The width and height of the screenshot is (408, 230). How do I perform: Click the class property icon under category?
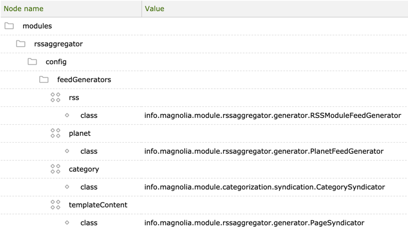pos(67,187)
